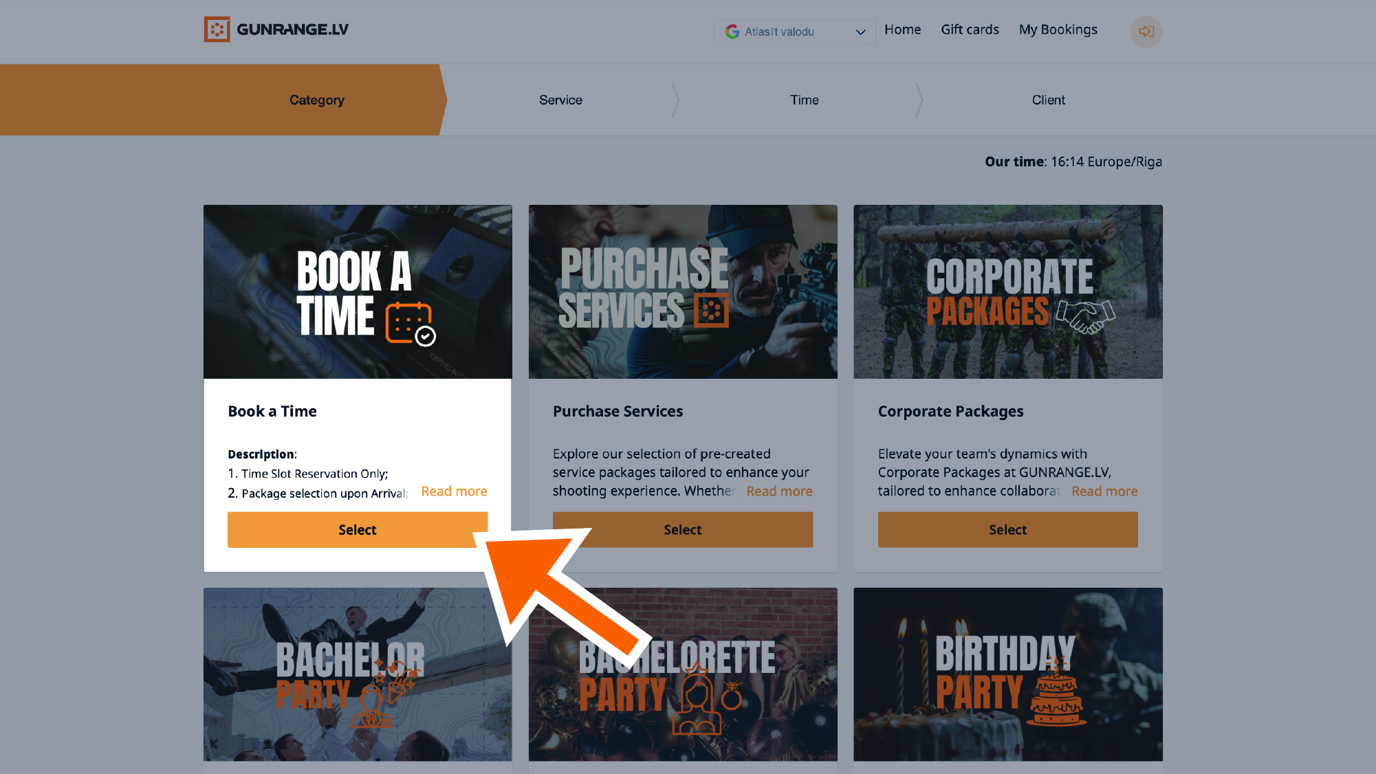Image resolution: width=1376 pixels, height=774 pixels.
Task: Jump to the Time step tab
Action: click(804, 100)
